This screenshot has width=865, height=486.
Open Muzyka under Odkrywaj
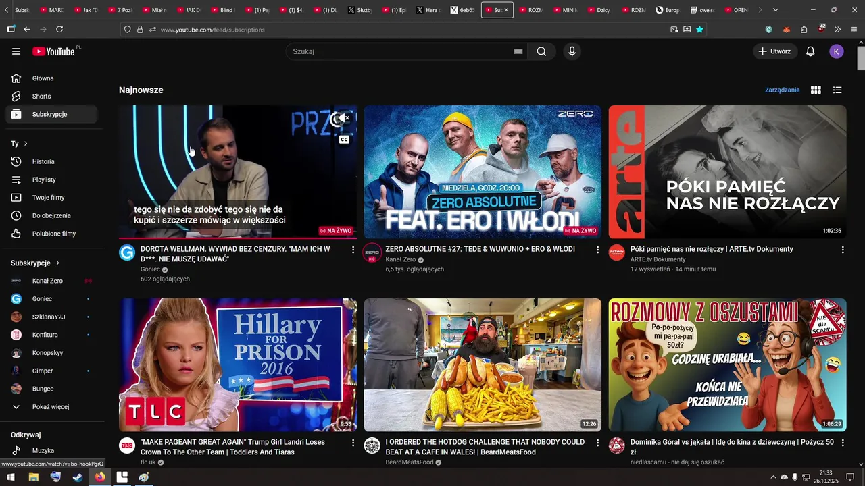(x=51, y=451)
